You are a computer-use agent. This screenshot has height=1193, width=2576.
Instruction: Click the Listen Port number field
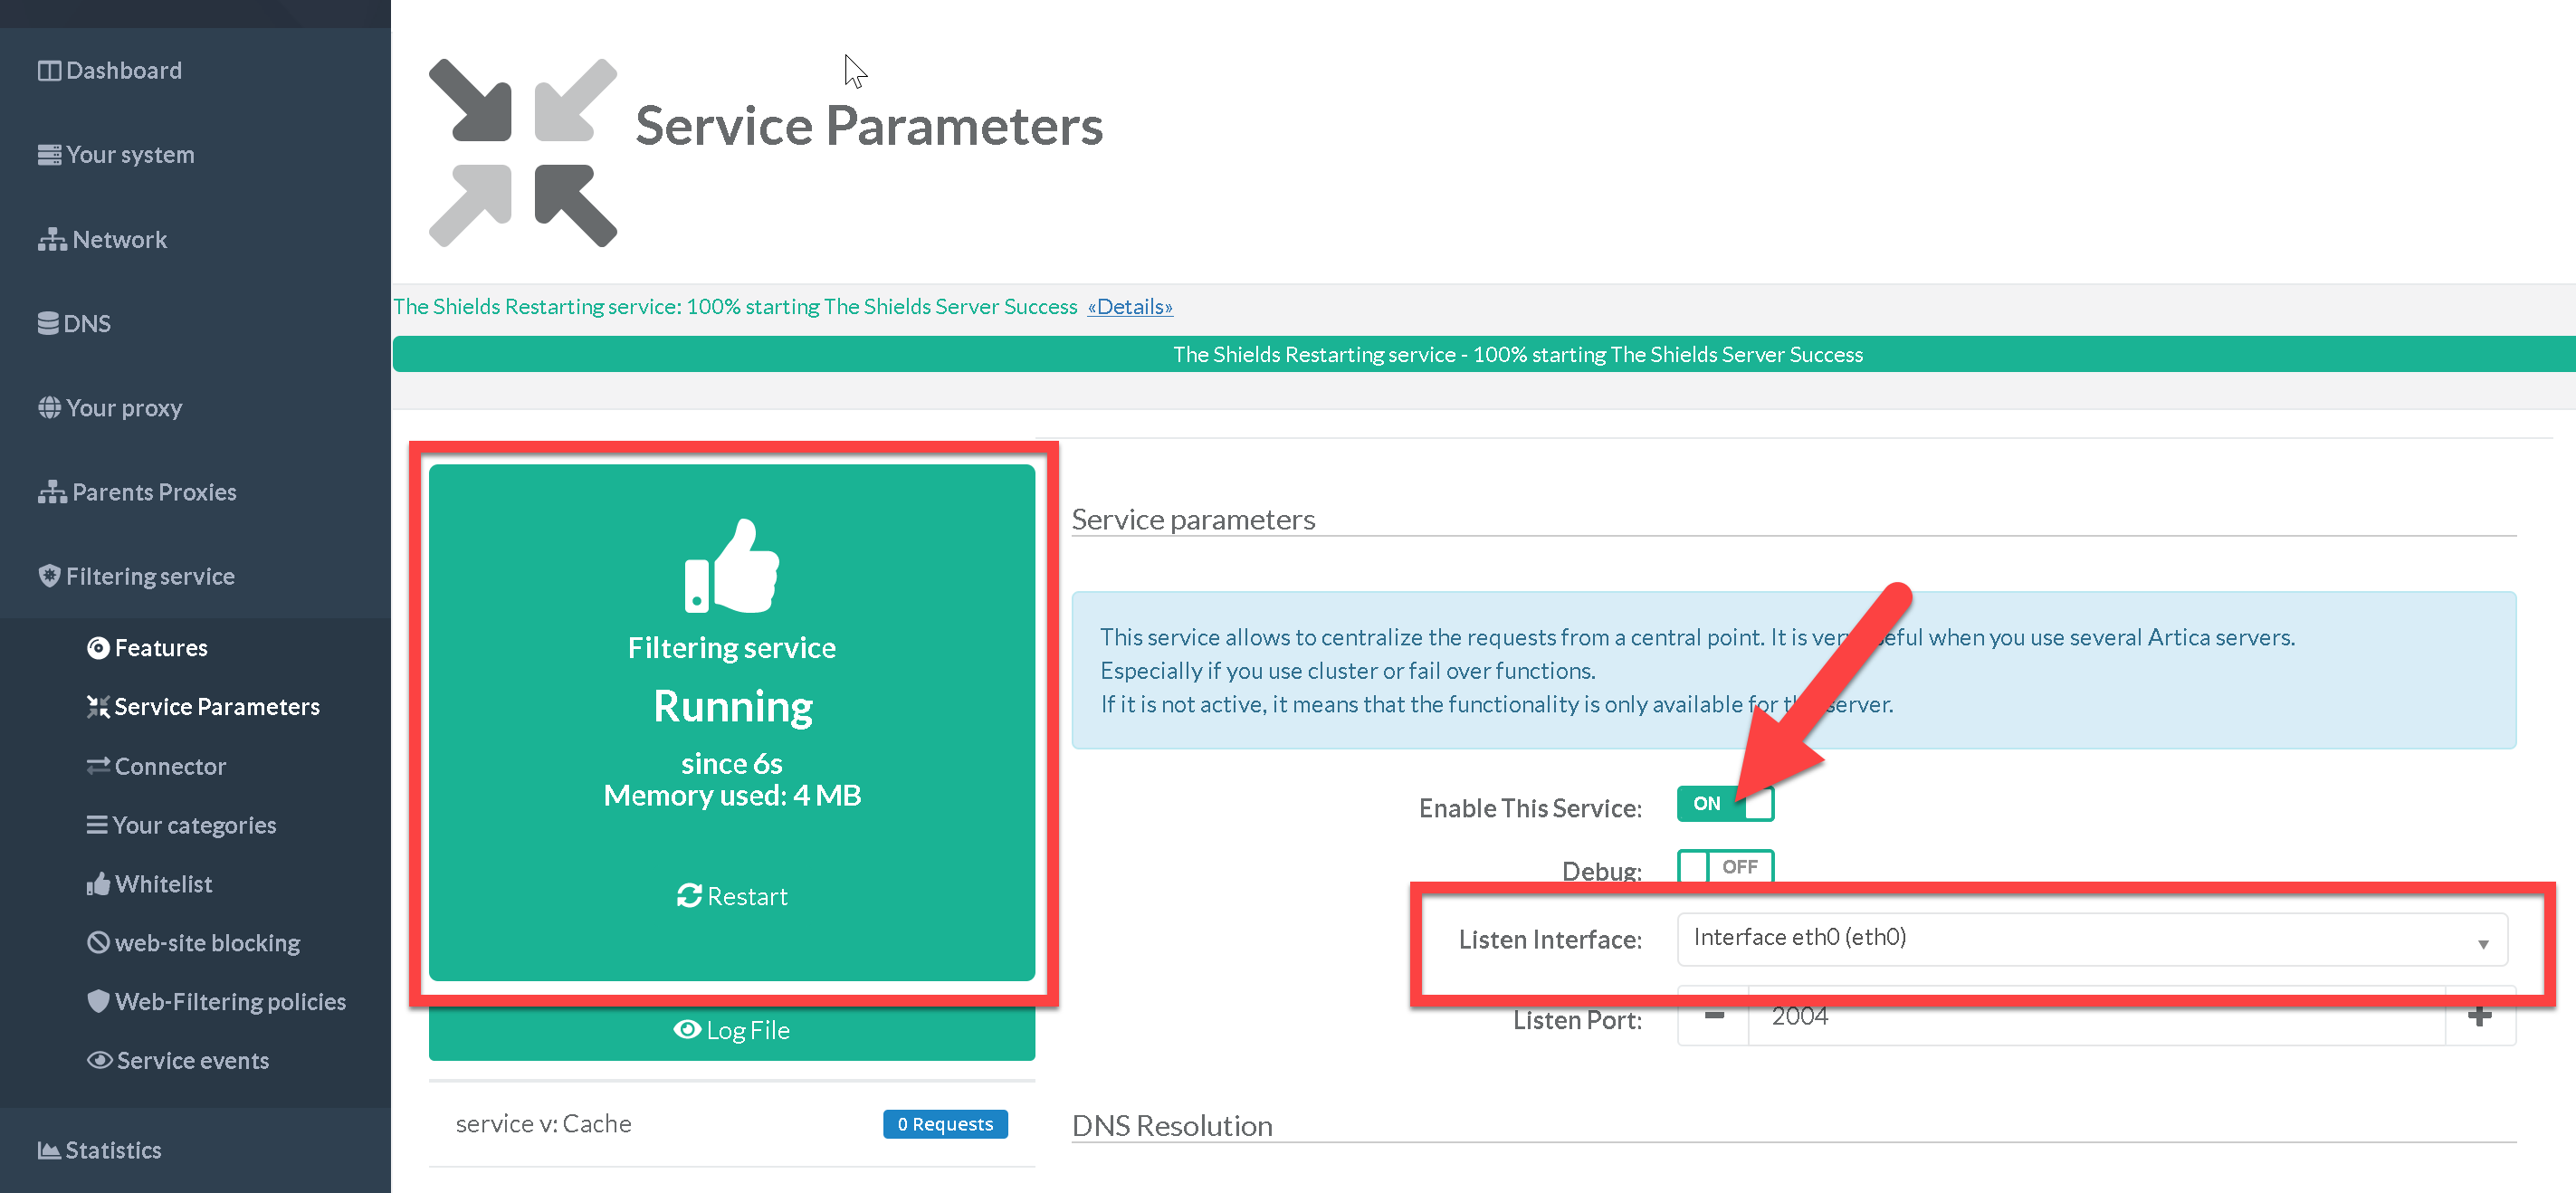[2095, 1017]
